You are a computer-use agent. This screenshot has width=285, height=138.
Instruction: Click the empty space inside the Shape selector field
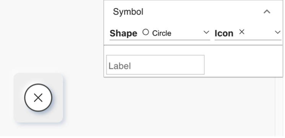[187, 33]
